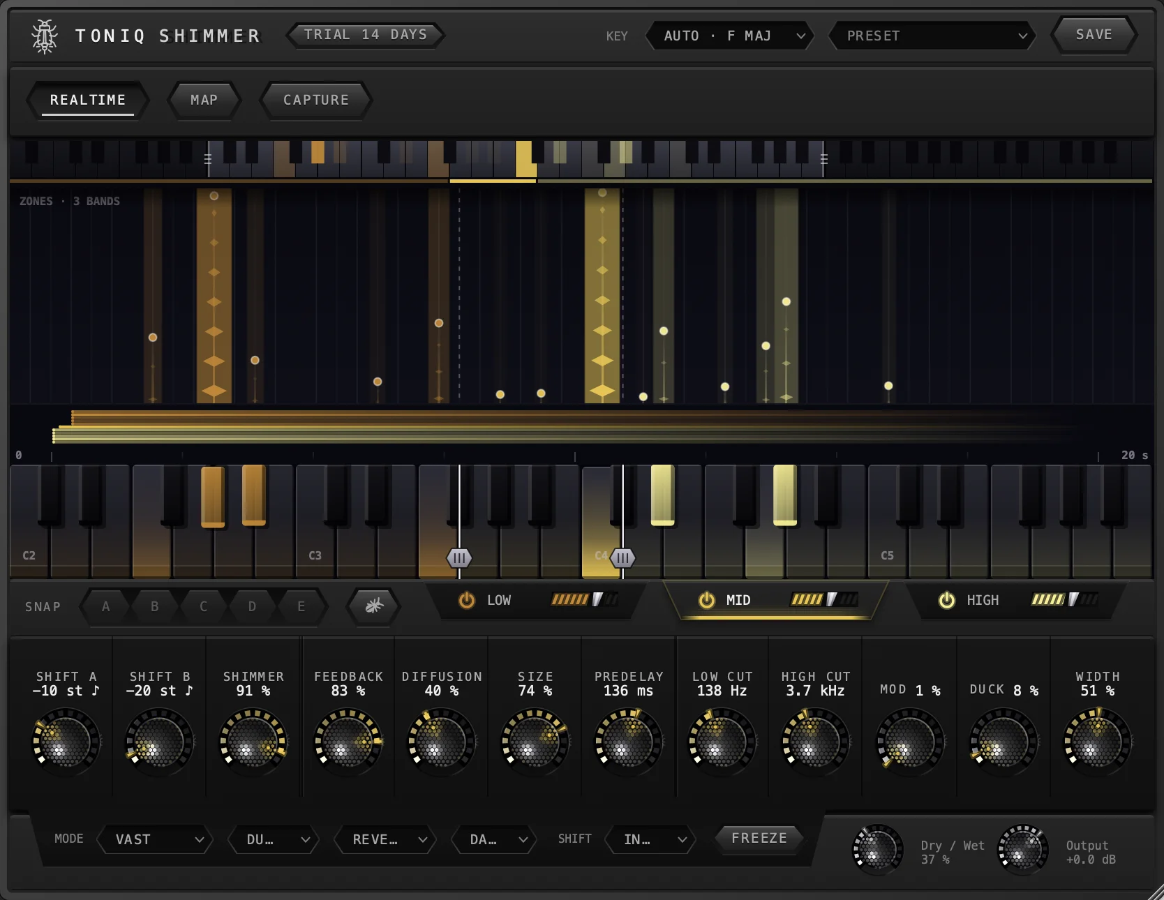
Task: Click the Shift B knob
Action: point(160,742)
